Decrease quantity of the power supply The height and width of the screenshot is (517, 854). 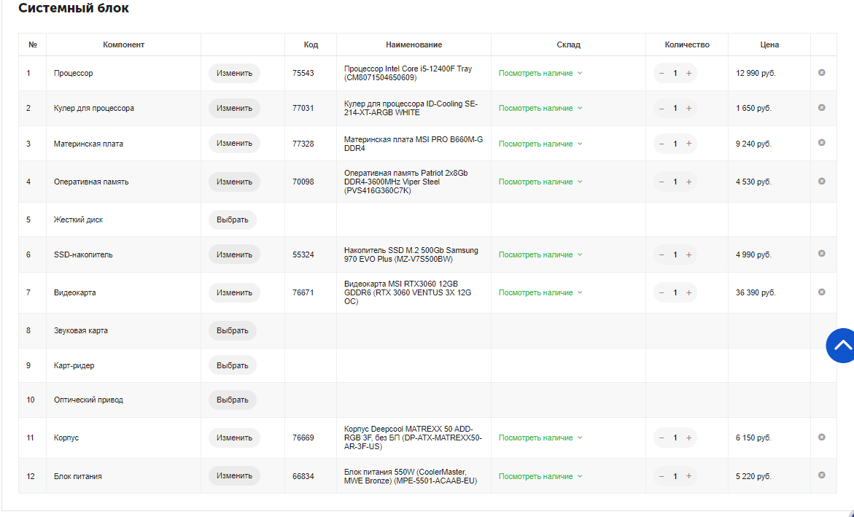[x=661, y=476]
